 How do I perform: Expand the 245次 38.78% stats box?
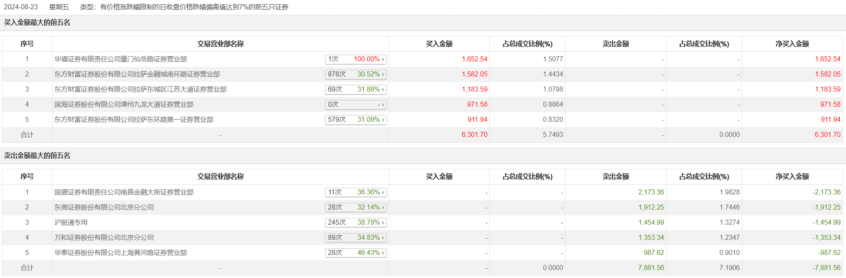coord(355,223)
